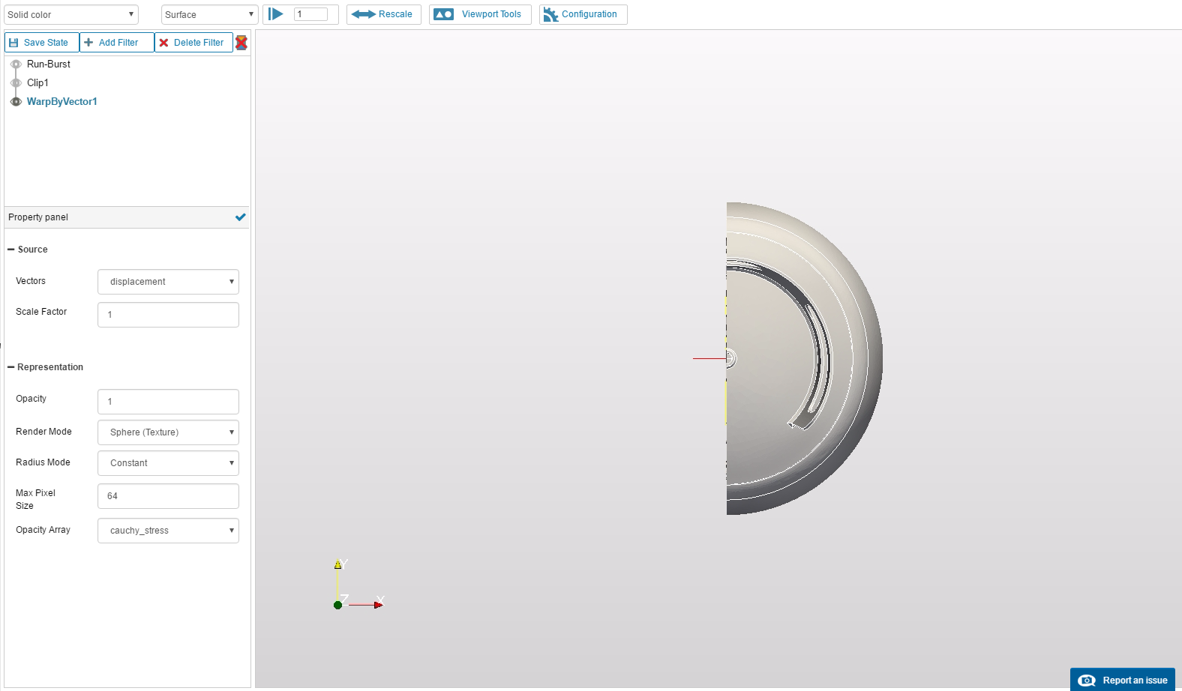Click the Add Filter button label
This screenshot has width=1182, height=691.
pyautogui.click(x=118, y=43)
